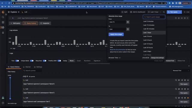Open the Dashboards grid icon in the sidebar
This screenshot has height=108, width=192.
3,22
